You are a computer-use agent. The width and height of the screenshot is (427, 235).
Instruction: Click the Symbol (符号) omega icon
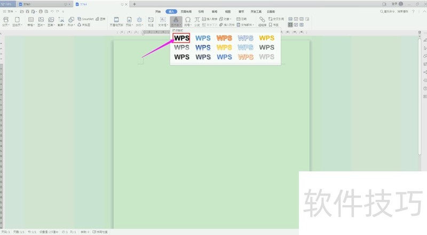(188, 21)
